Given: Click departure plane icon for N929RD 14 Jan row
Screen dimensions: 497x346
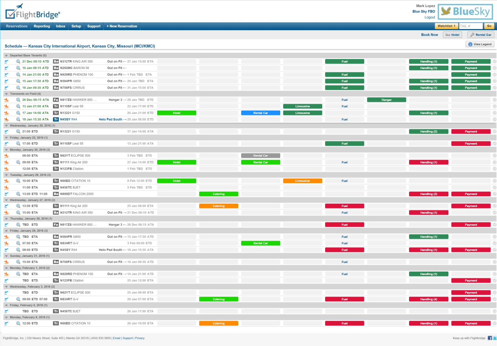Looking at the screenshot, I should [6, 75].
